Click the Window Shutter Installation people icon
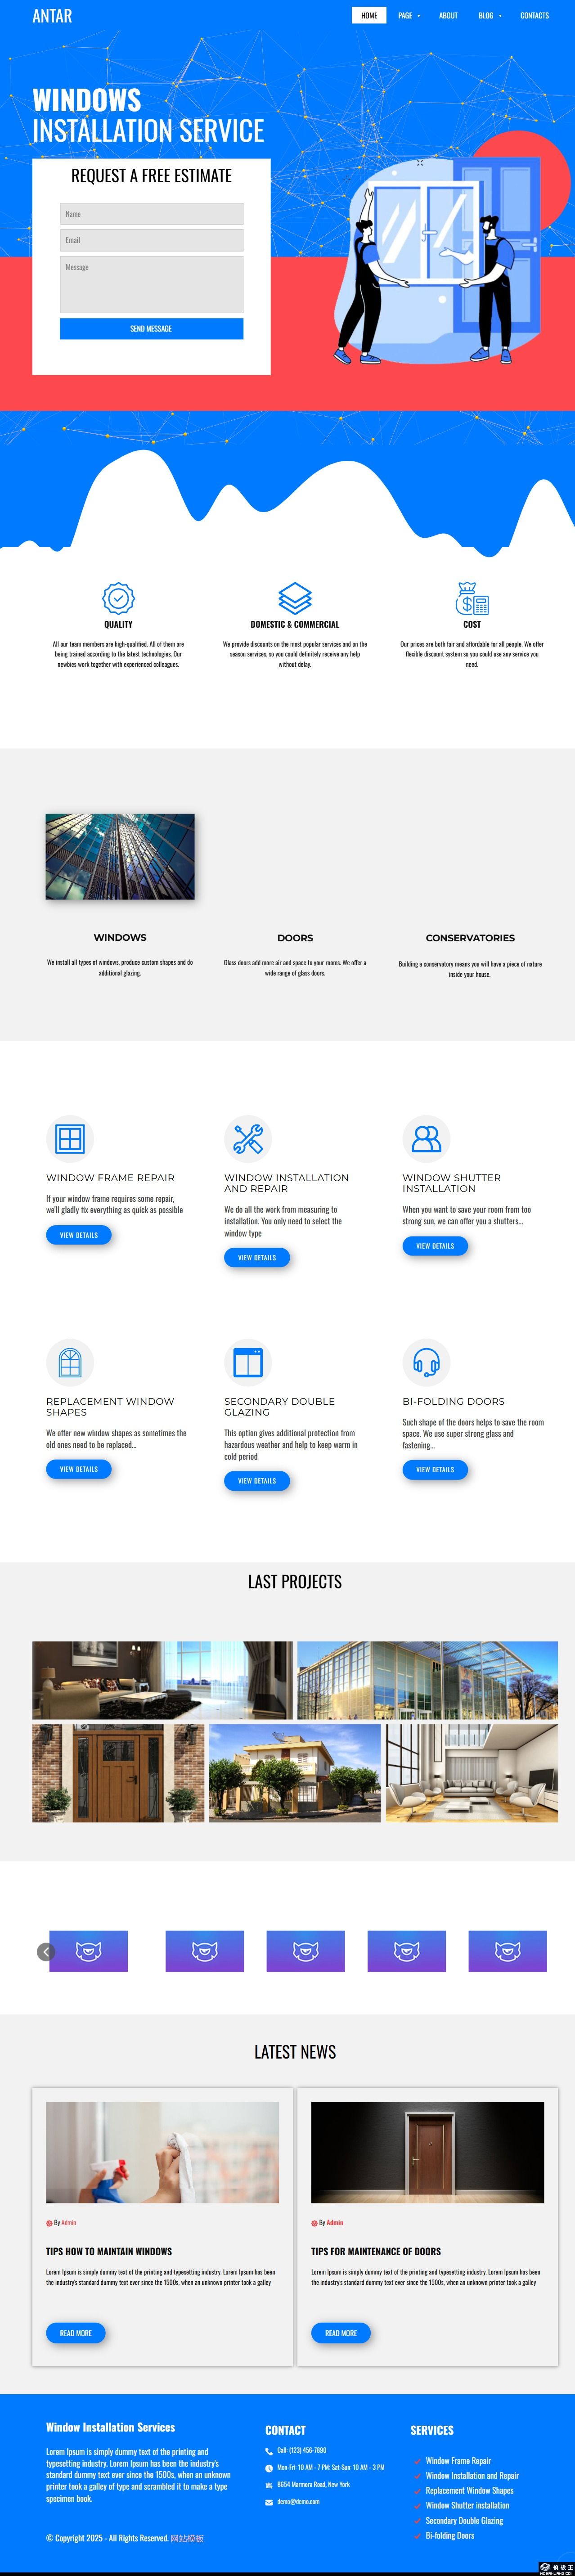575x2576 pixels. click(426, 1138)
